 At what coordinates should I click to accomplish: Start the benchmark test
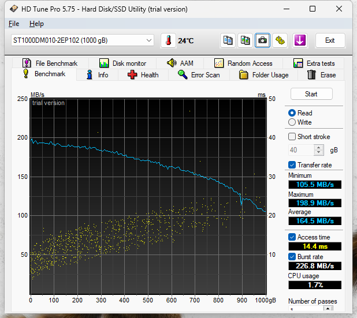(x=311, y=94)
